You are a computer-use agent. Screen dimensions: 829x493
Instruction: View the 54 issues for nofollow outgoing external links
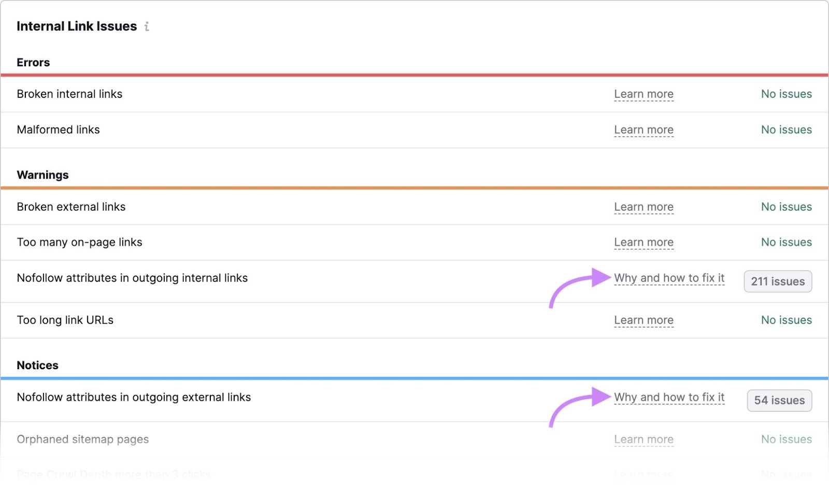[779, 400]
